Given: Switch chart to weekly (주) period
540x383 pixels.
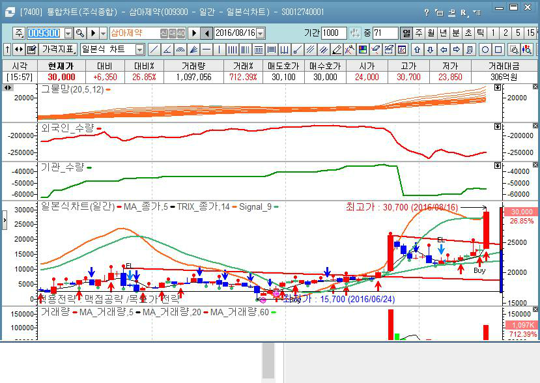Looking at the screenshot, I should click(419, 33).
